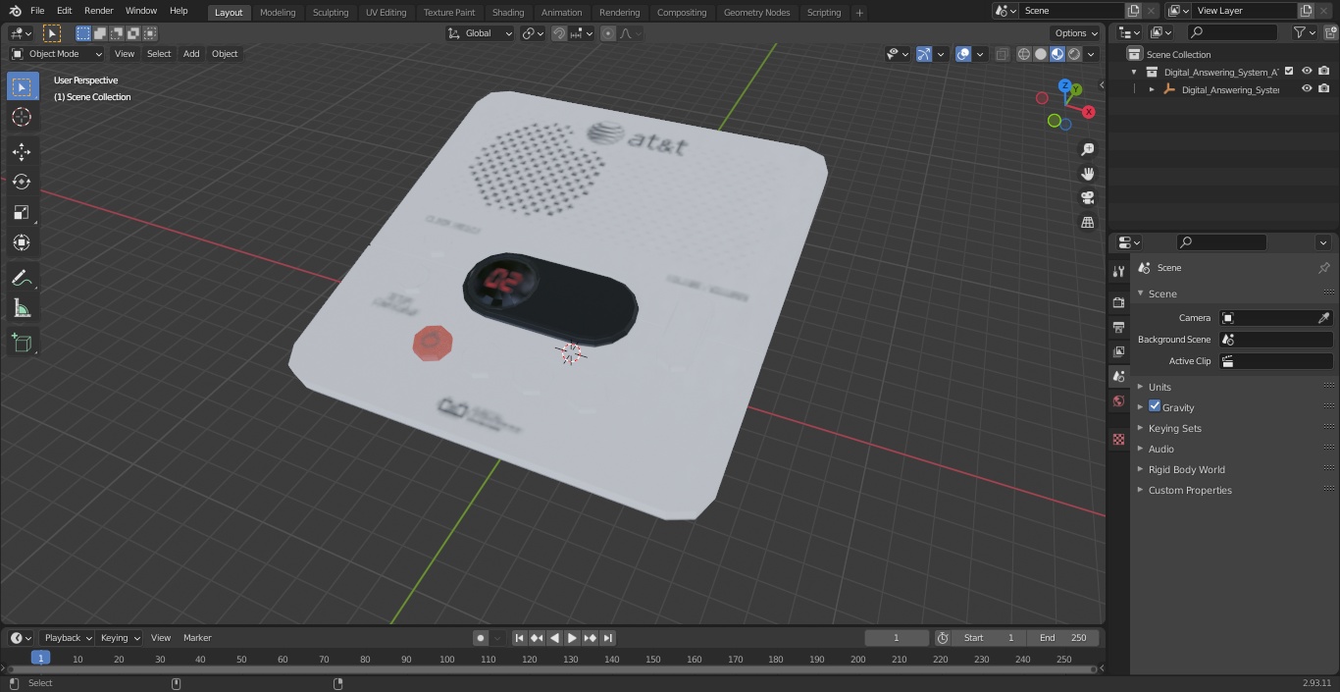Switch to solid viewport shading

point(1040,54)
